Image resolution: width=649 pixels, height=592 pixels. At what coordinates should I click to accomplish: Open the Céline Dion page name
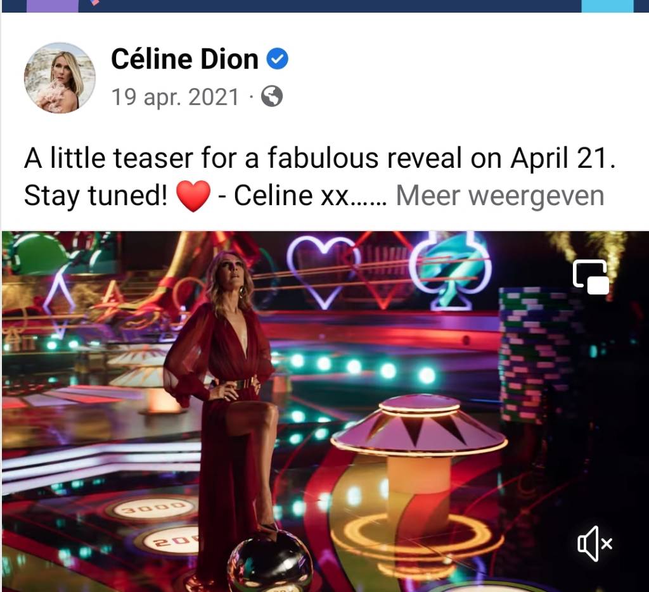pos(184,59)
